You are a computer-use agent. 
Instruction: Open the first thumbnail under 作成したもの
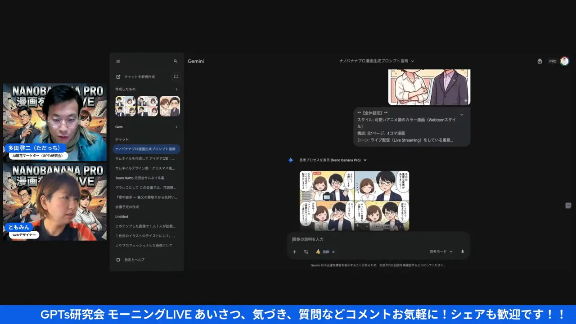[125, 105]
